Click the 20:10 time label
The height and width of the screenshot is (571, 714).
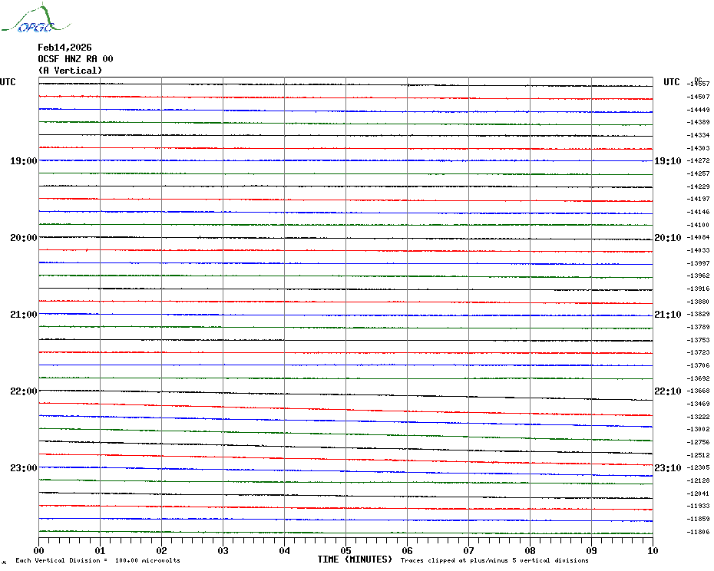click(x=668, y=238)
